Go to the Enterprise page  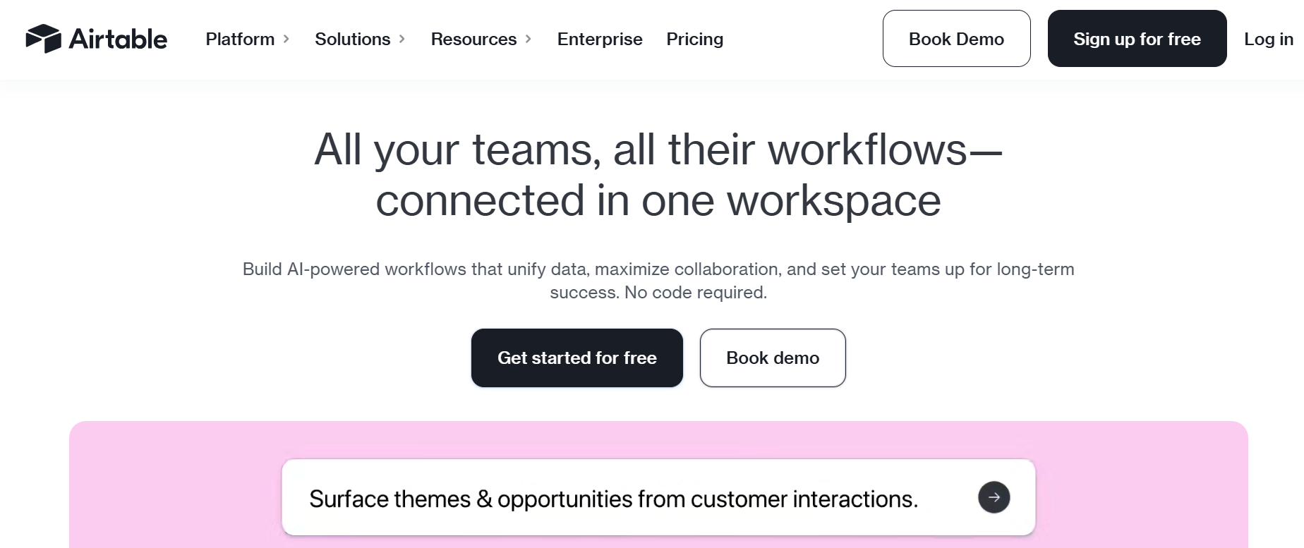click(x=600, y=39)
